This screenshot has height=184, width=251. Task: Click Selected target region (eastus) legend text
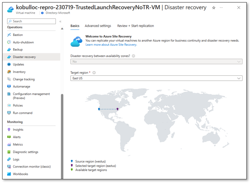coord(96,166)
